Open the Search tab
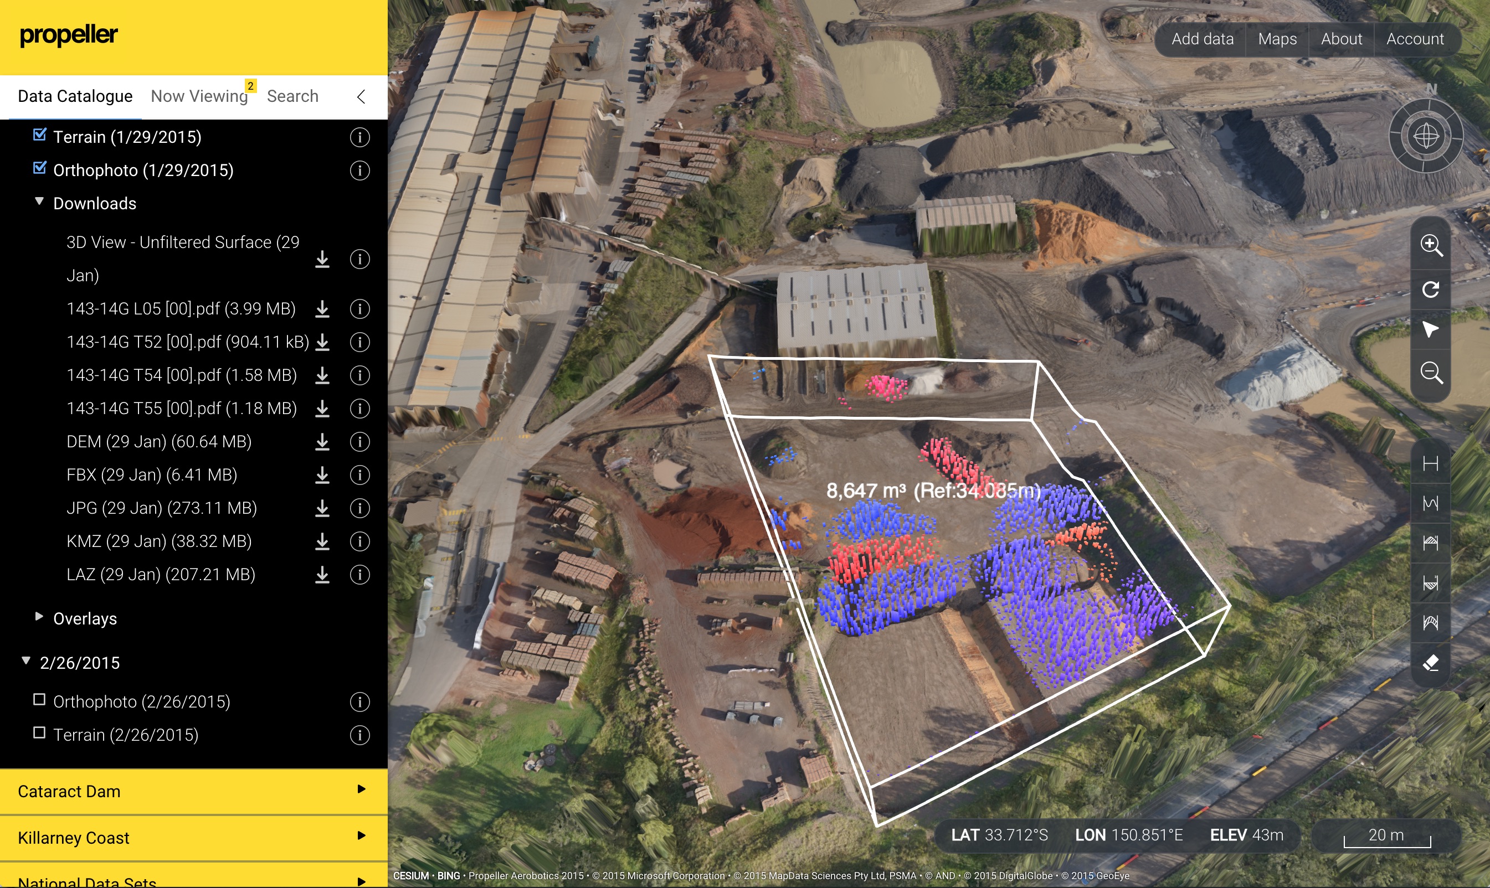Viewport: 1490px width, 888px height. pos(292,96)
